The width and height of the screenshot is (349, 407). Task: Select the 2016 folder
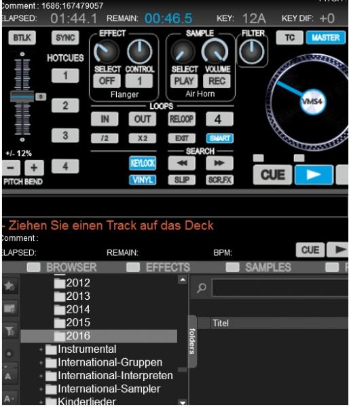tap(98, 336)
